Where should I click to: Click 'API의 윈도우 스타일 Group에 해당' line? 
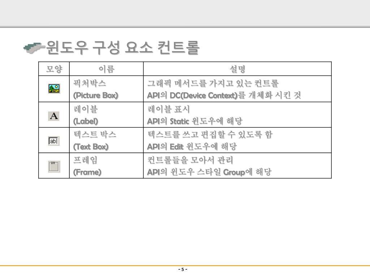pyautogui.click(x=209, y=172)
